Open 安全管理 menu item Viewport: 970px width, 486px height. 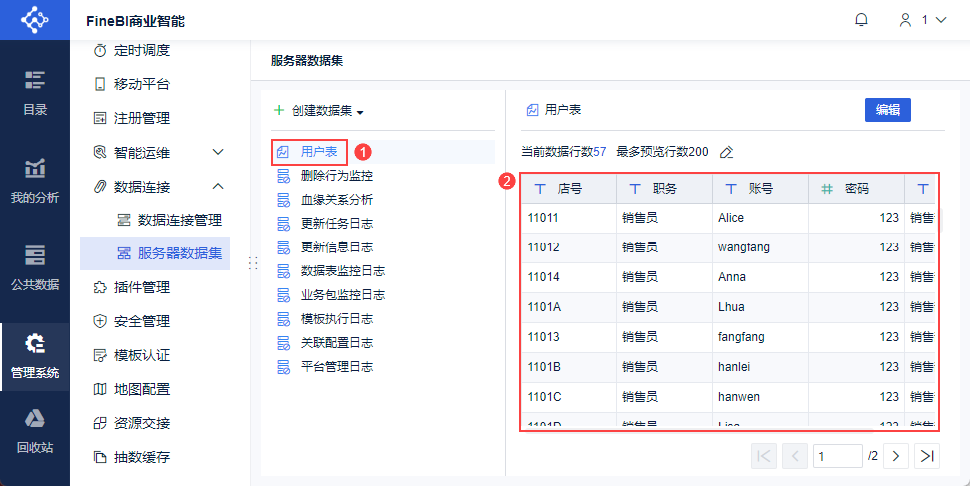[141, 322]
